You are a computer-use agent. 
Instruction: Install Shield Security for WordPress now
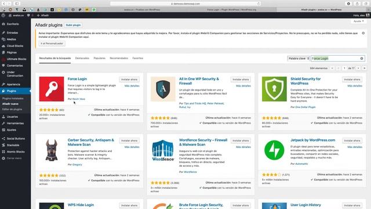(352, 80)
